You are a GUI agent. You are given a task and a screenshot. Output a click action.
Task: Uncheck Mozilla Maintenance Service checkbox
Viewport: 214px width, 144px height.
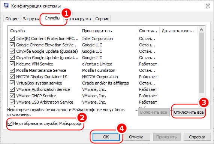pyautogui.click(x=12, y=70)
